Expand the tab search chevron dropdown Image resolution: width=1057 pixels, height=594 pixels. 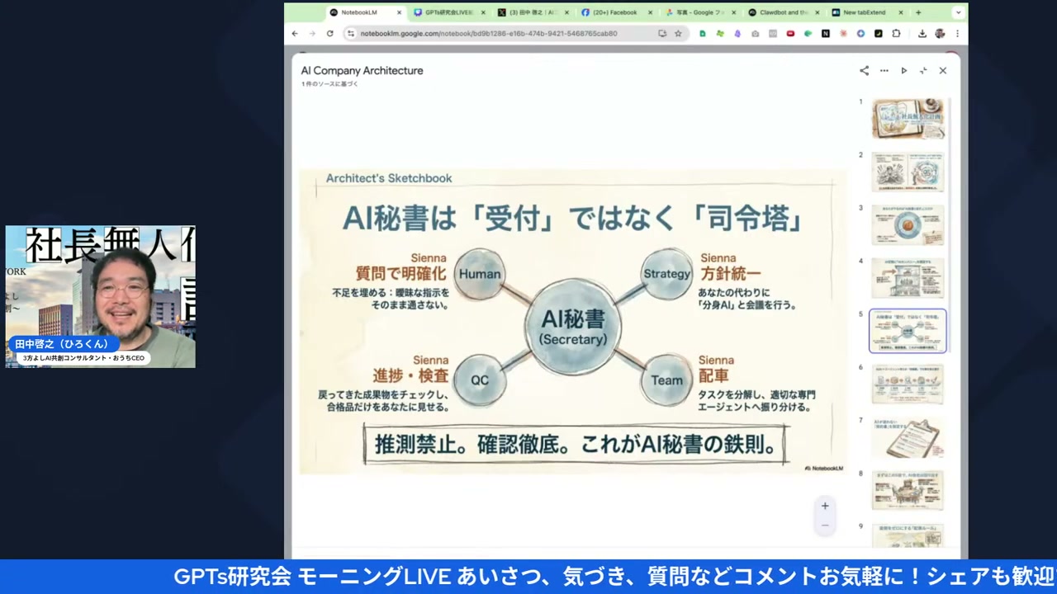(x=958, y=12)
